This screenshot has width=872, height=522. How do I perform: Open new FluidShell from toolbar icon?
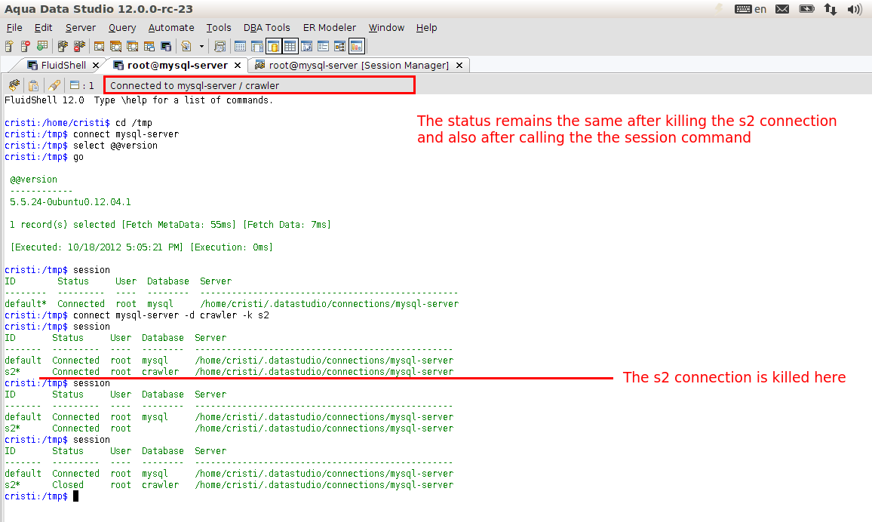[166, 46]
